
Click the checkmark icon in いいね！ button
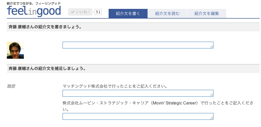(x=72, y=12)
